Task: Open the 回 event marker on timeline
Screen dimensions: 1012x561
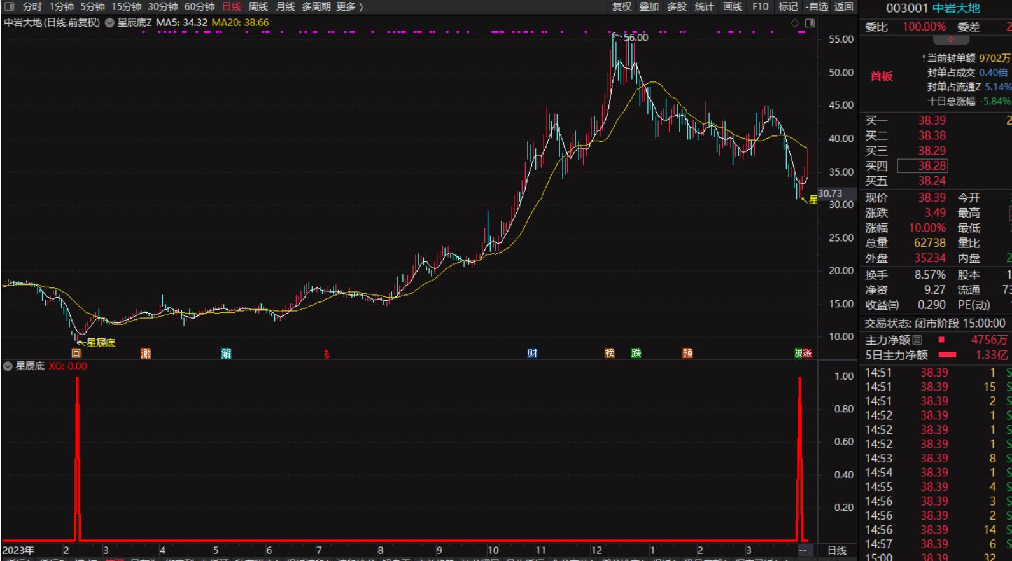Action: click(x=76, y=354)
